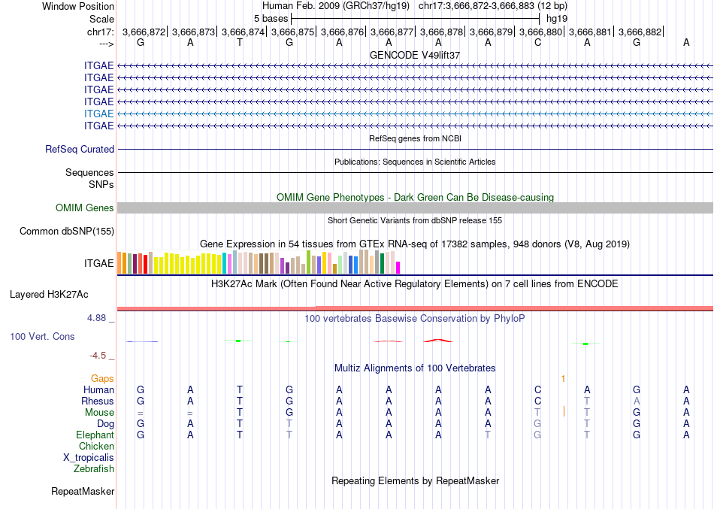Open the GTEx Gene Expression track title
This screenshot has width=714, height=509.
[x=415, y=244]
